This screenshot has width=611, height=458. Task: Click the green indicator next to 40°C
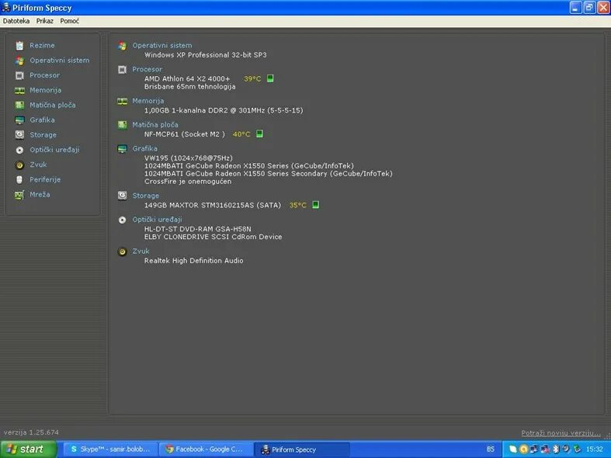pyautogui.click(x=259, y=134)
